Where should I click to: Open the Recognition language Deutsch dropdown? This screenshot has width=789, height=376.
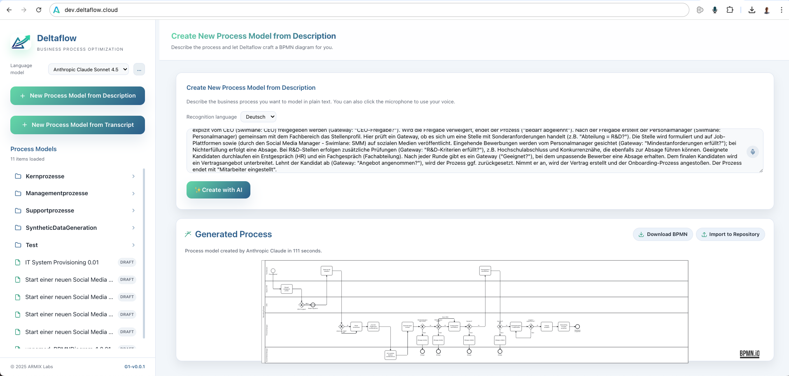[x=259, y=117]
